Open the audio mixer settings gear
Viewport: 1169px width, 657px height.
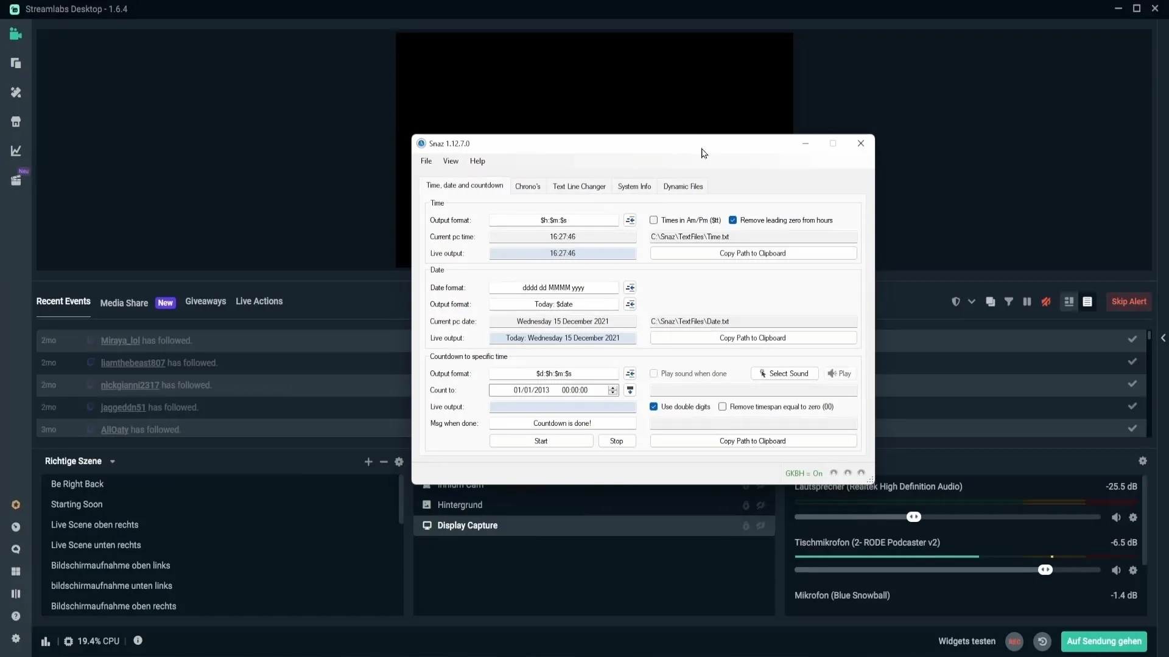[x=1143, y=461]
